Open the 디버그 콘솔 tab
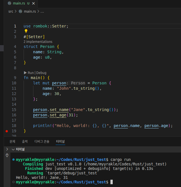181x187 pixels. click(x=42, y=142)
